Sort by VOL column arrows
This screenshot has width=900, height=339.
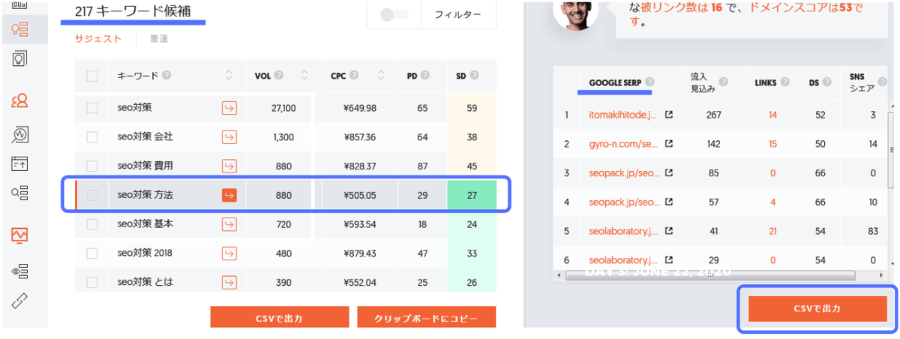point(304,75)
